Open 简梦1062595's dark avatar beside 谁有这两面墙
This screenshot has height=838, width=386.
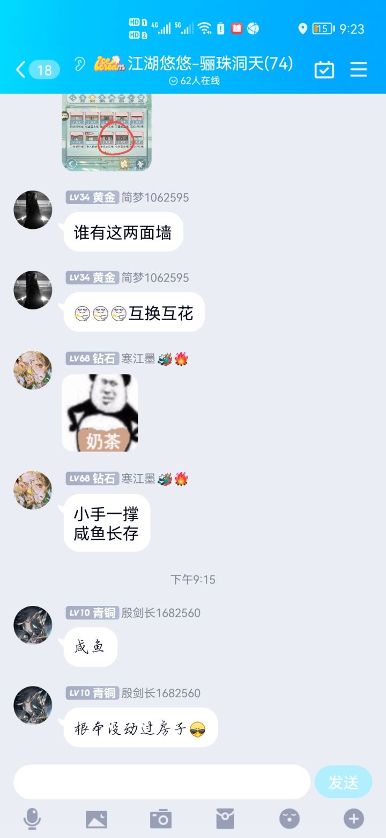pos(33,209)
